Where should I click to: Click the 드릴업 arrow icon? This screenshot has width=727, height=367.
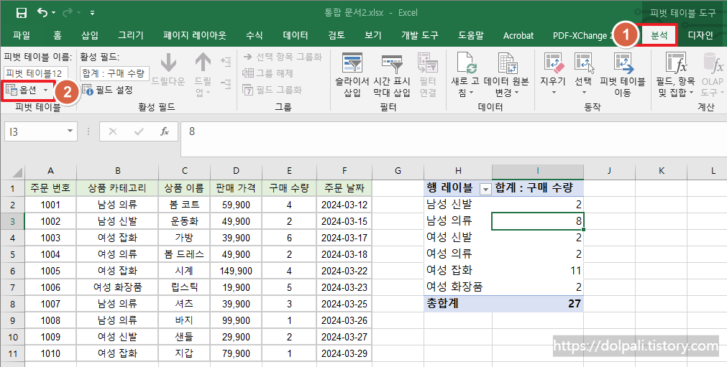pos(203,63)
